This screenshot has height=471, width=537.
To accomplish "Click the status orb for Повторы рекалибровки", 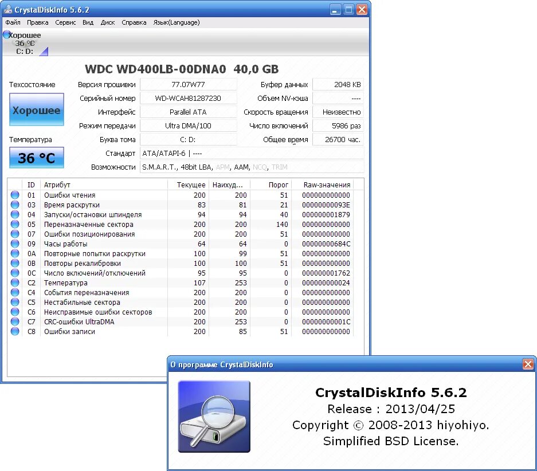I will pyautogui.click(x=15, y=263).
